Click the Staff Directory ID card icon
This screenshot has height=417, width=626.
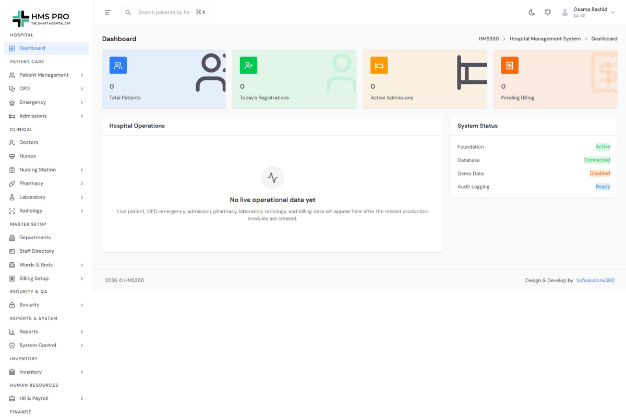coord(12,251)
